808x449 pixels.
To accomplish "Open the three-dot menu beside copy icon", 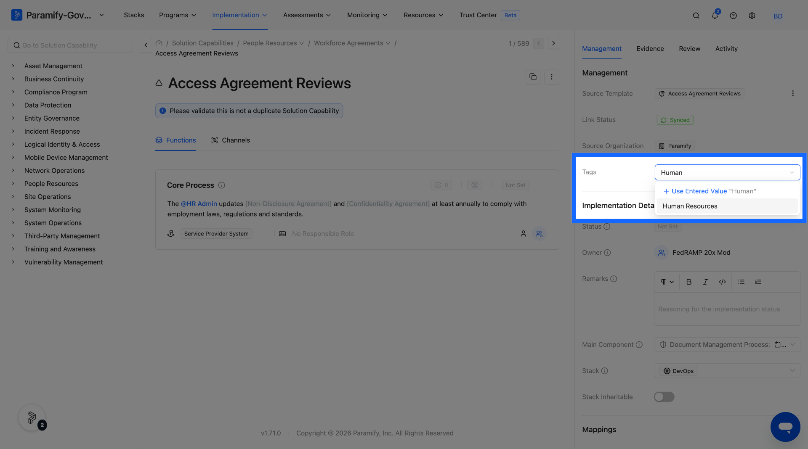I will (x=551, y=77).
